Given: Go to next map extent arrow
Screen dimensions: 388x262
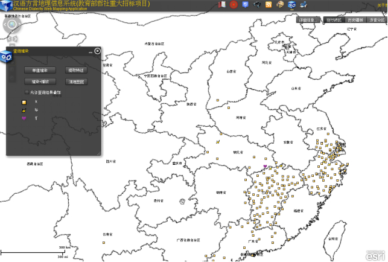Looking at the screenshot, I should [15, 39].
